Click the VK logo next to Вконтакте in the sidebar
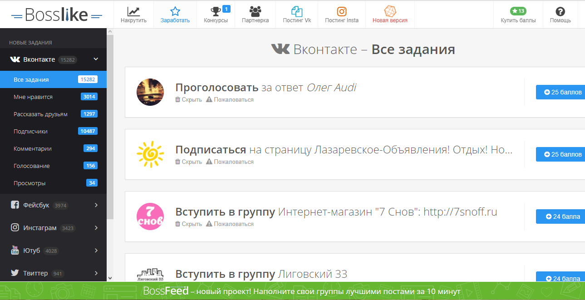The height and width of the screenshot is (300, 585). [x=15, y=59]
